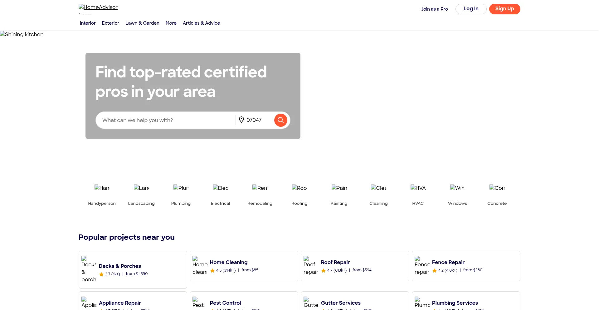The height and width of the screenshot is (310, 599).
Task: Select the Concrete category icon
Action: 497,188
